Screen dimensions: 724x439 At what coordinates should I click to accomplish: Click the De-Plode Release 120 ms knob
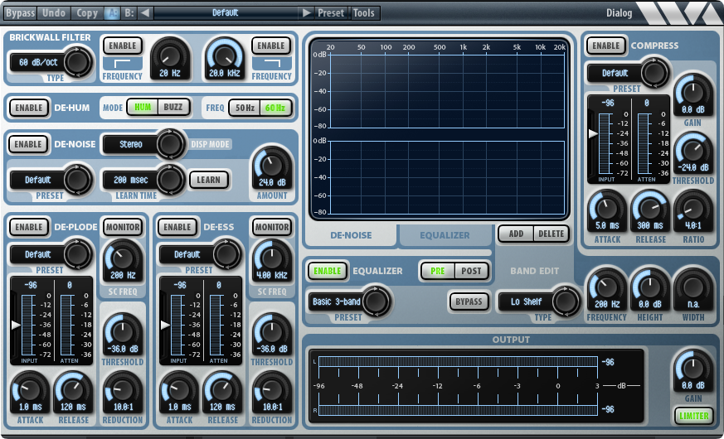(x=73, y=390)
